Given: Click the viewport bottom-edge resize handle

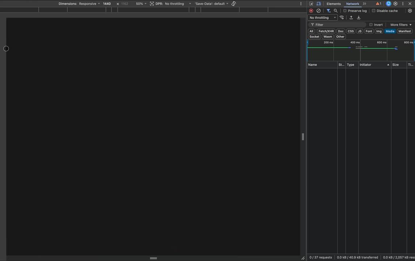Looking at the screenshot, I should pyautogui.click(x=153, y=258).
